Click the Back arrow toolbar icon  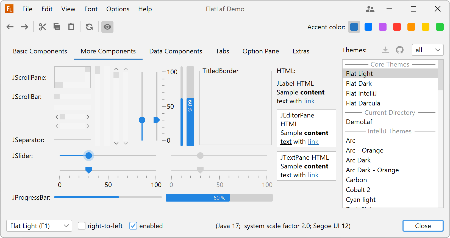point(10,27)
